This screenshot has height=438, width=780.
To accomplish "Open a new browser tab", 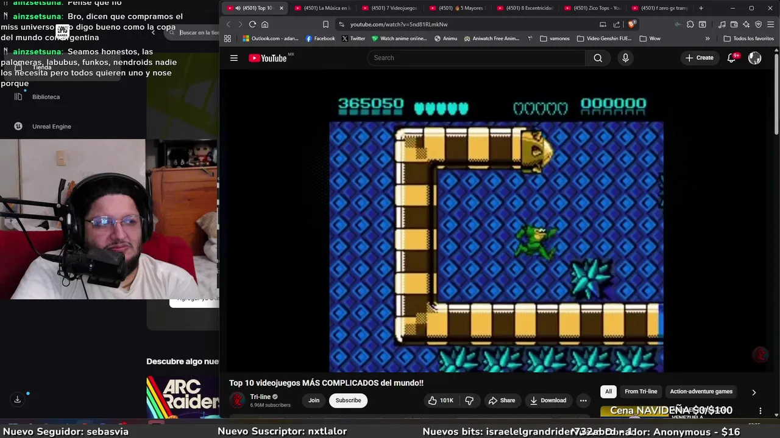I will [701, 8].
